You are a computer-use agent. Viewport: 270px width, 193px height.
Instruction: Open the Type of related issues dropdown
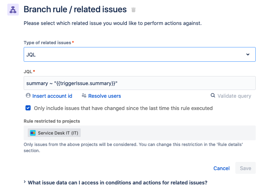139,54
